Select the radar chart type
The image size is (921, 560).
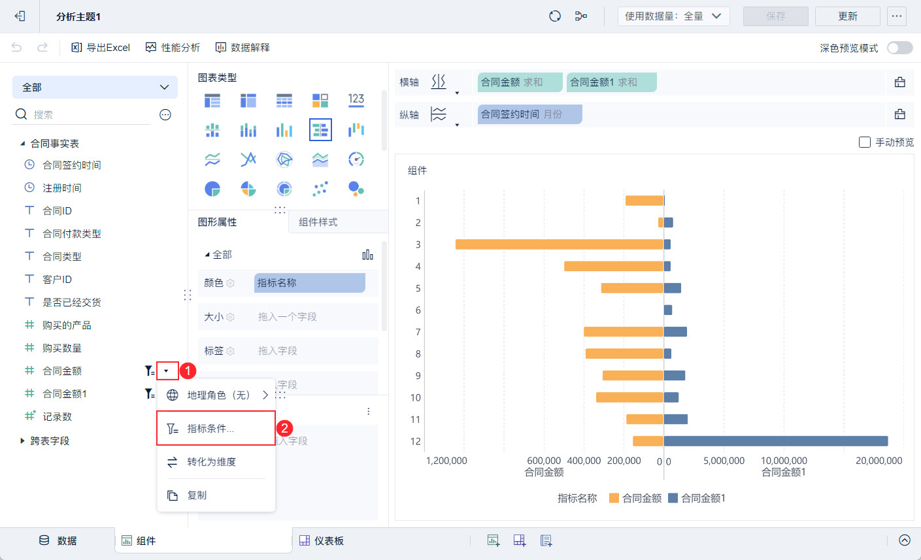(284, 159)
